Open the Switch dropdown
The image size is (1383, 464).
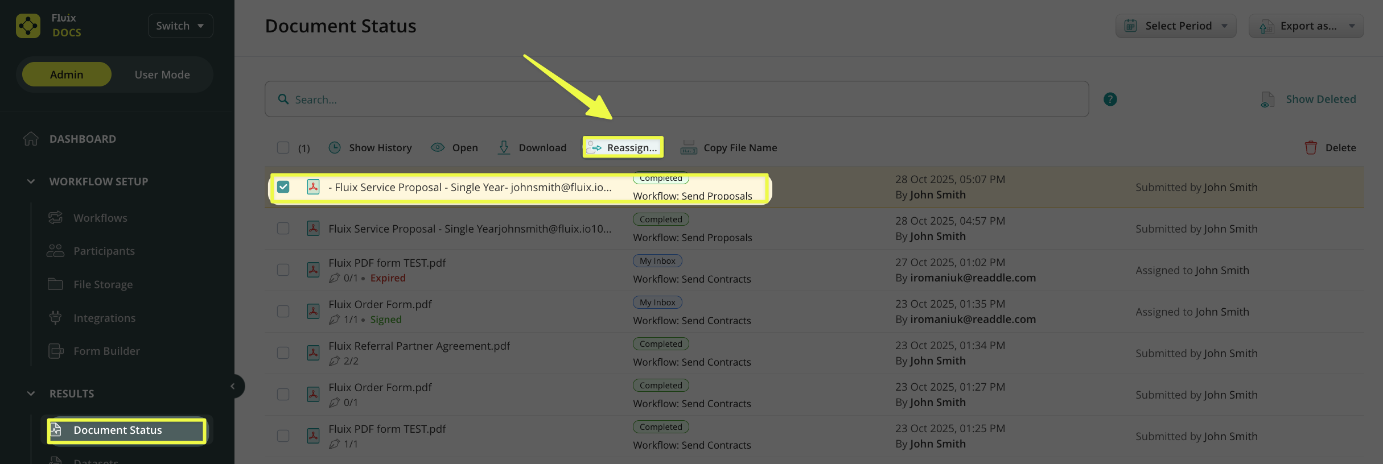pyautogui.click(x=180, y=26)
